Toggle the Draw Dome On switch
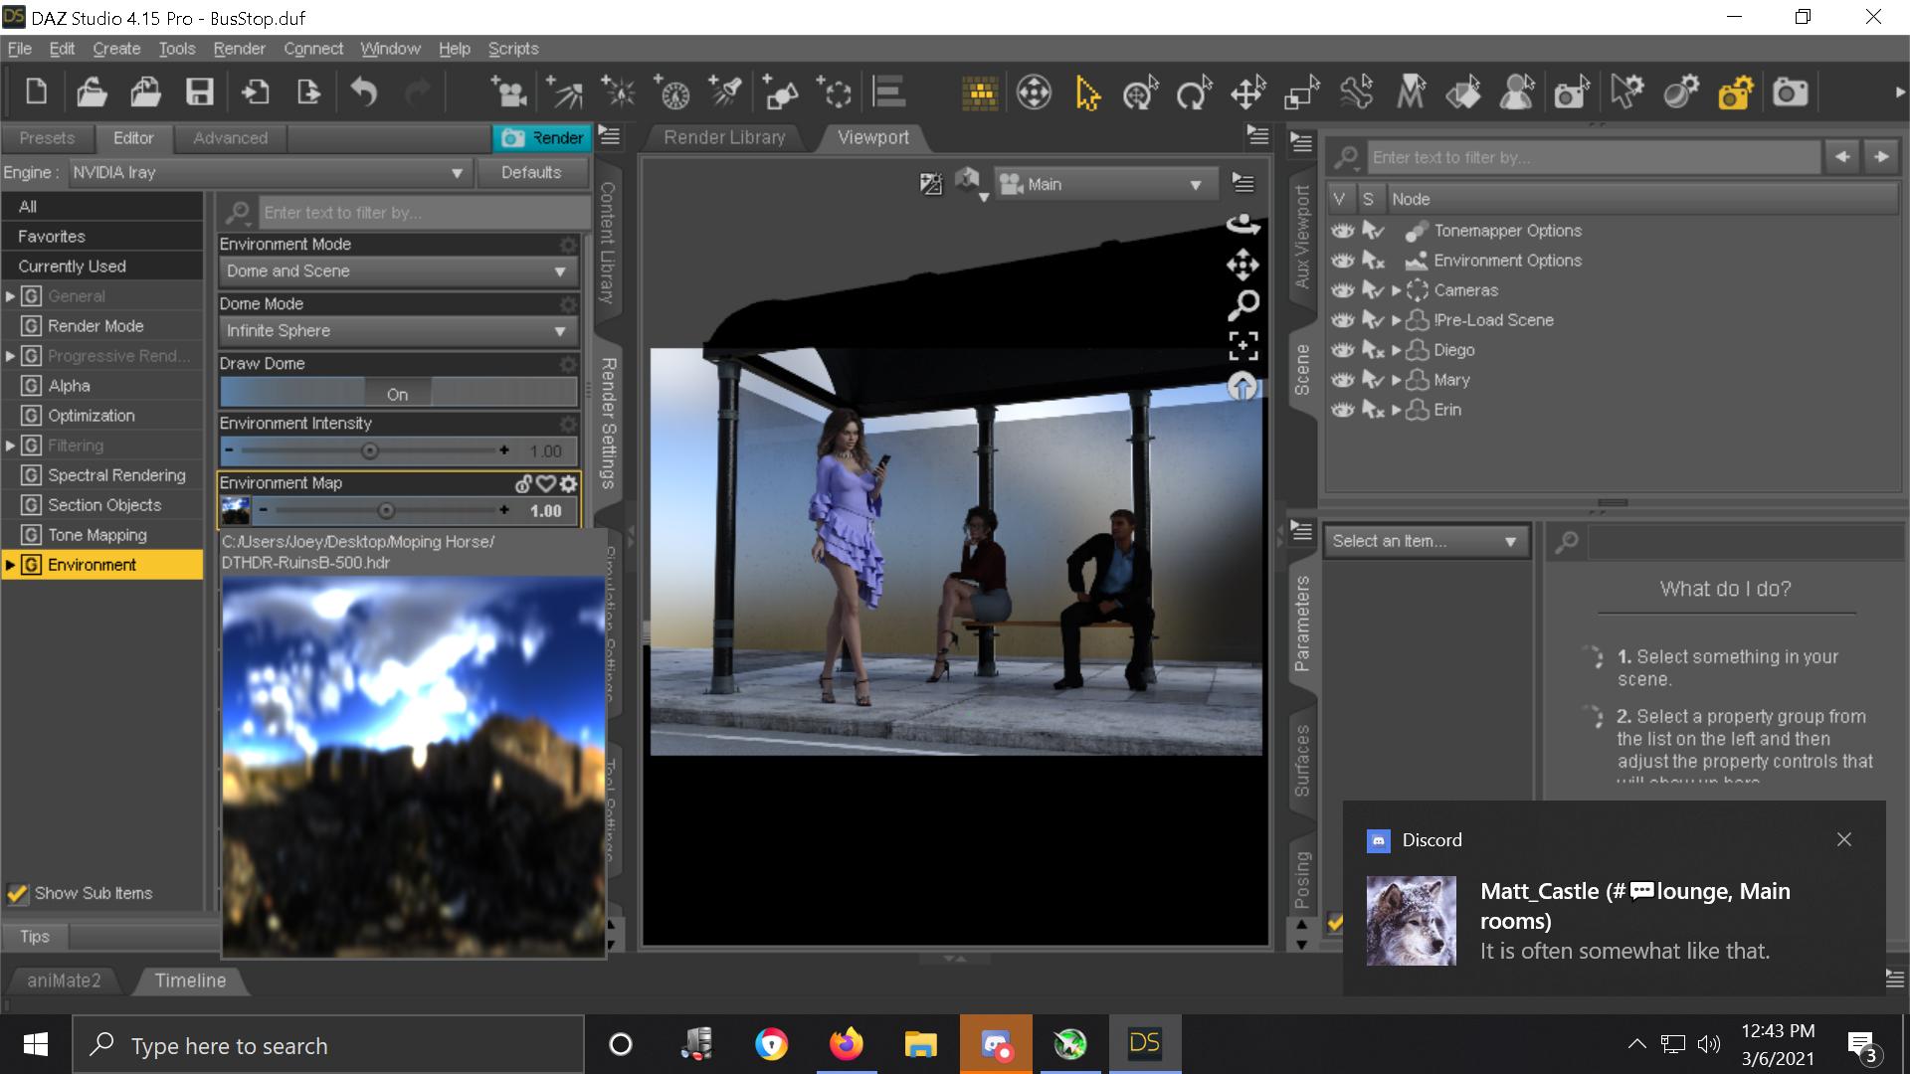 pos(398,394)
